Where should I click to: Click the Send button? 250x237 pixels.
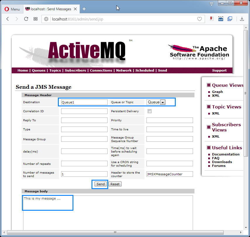pyautogui.click(x=101, y=184)
